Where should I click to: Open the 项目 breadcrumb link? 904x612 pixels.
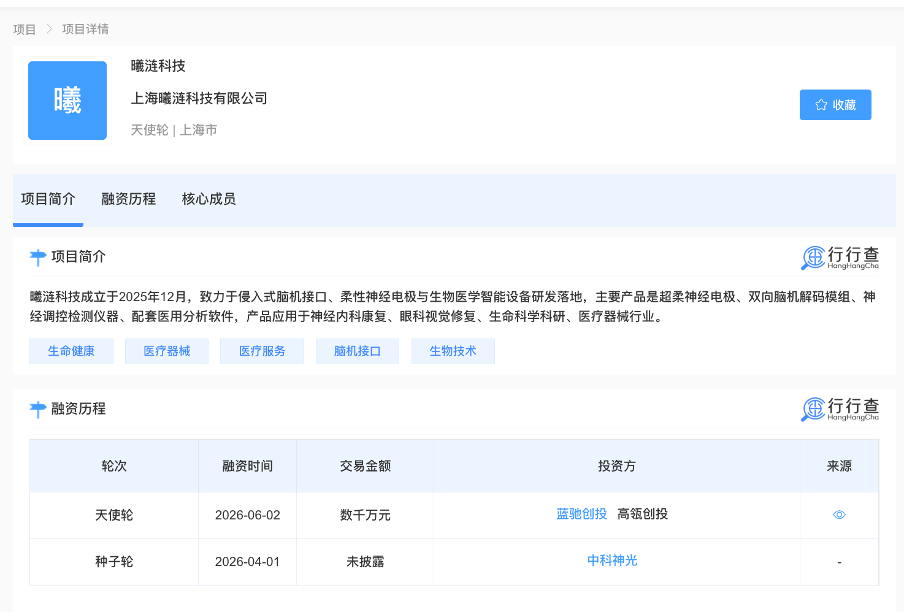25,29
